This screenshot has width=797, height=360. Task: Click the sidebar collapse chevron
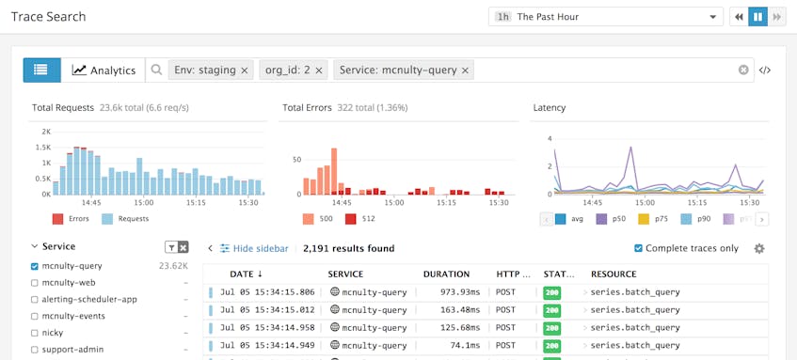pyautogui.click(x=211, y=248)
